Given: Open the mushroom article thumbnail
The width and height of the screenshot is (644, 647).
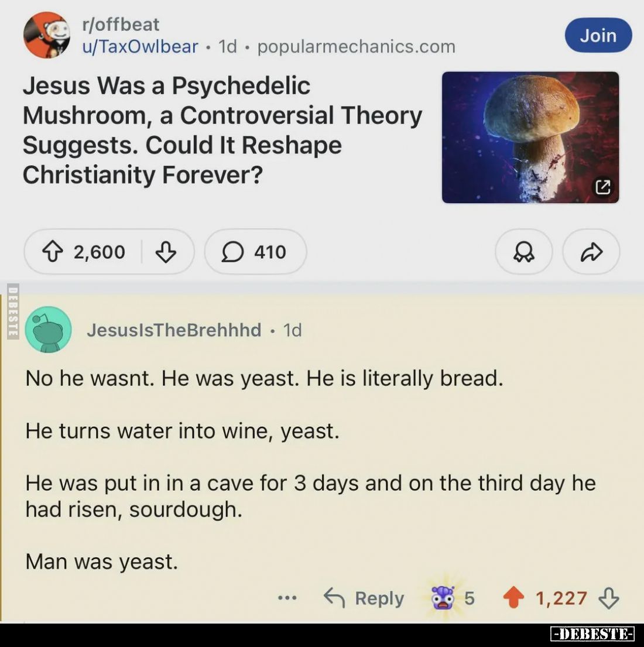Looking at the screenshot, I should pos(530,138).
